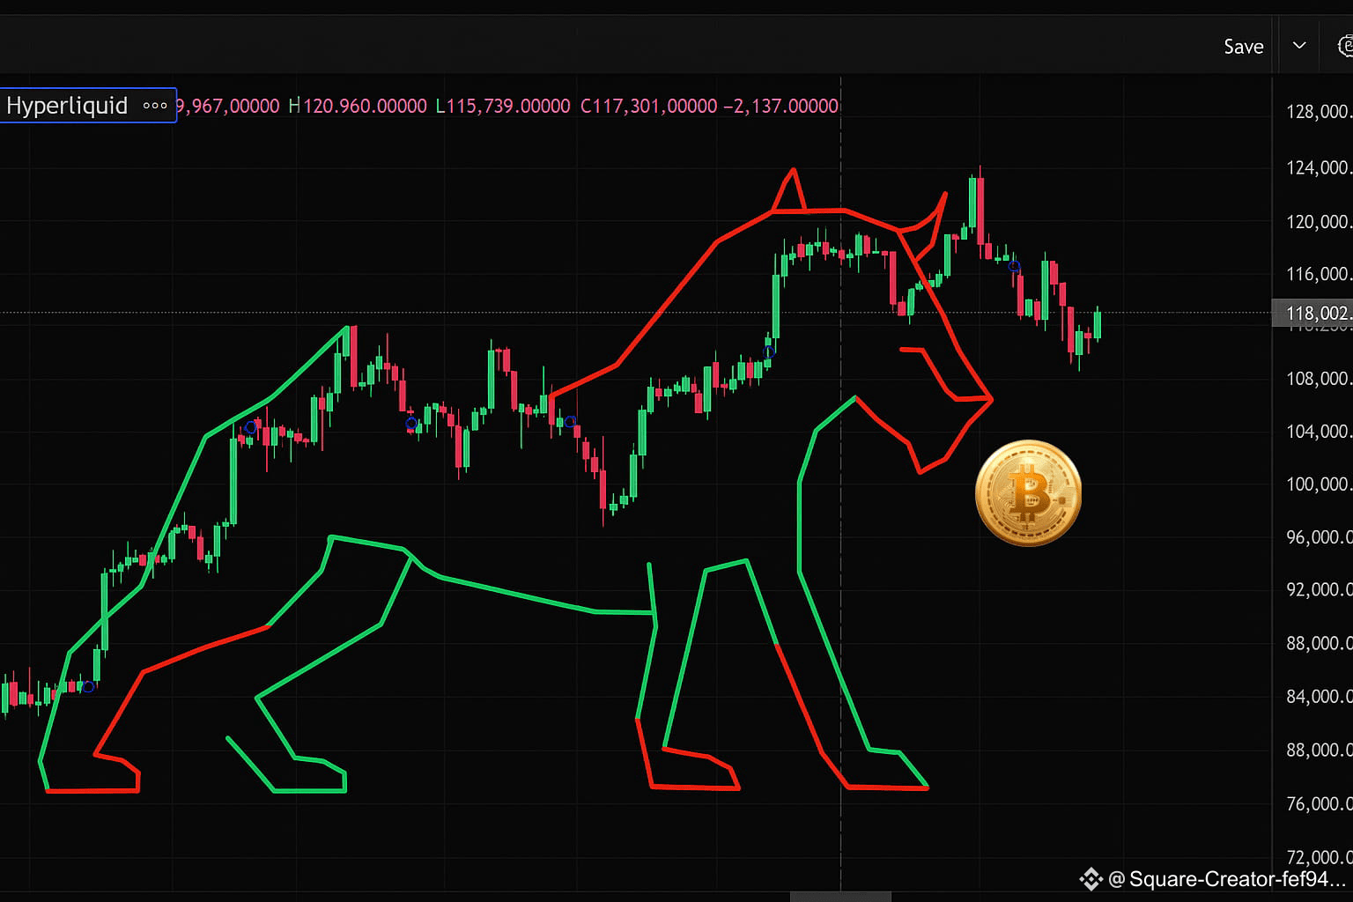
Task: Click the close value C117,301 in the legend
Action: [649, 107]
